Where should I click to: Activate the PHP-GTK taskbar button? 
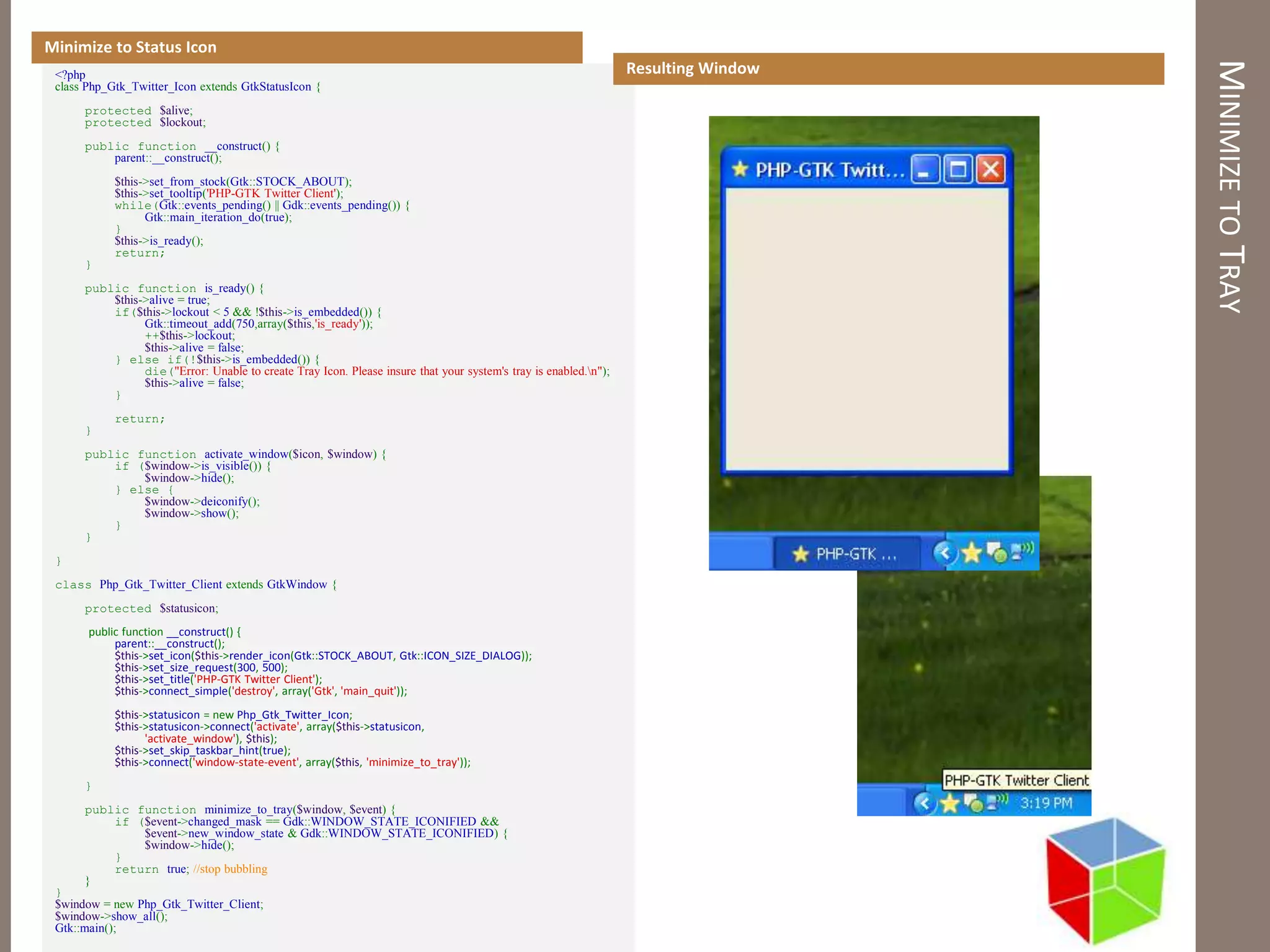(x=848, y=553)
